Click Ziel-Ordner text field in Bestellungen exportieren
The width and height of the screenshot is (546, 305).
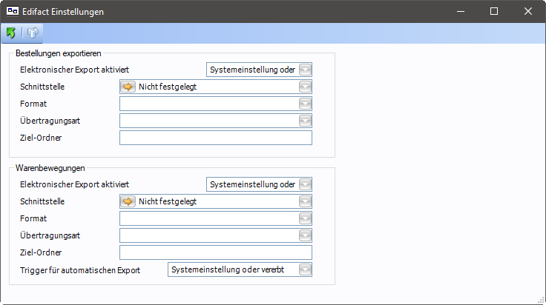pos(215,138)
